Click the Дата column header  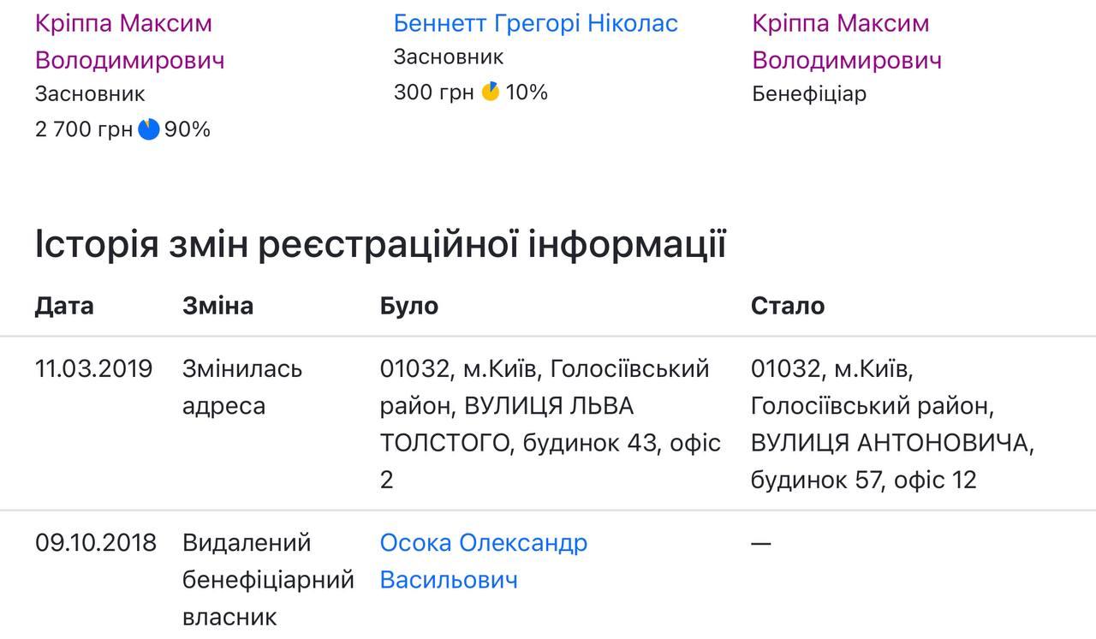[64, 306]
